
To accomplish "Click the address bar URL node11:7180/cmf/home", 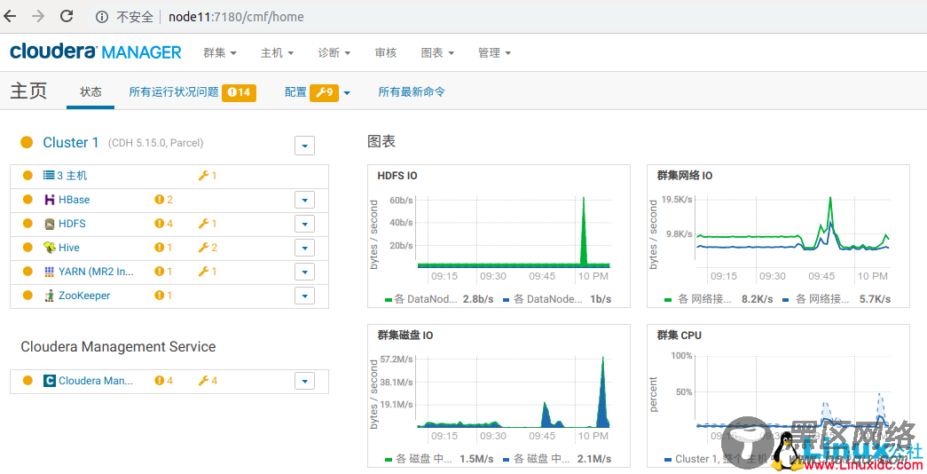I will click(236, 17).
